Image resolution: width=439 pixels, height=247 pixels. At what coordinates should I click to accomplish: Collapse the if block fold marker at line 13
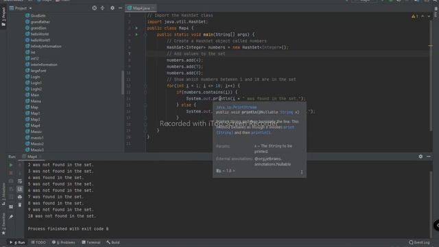(145, 93)
